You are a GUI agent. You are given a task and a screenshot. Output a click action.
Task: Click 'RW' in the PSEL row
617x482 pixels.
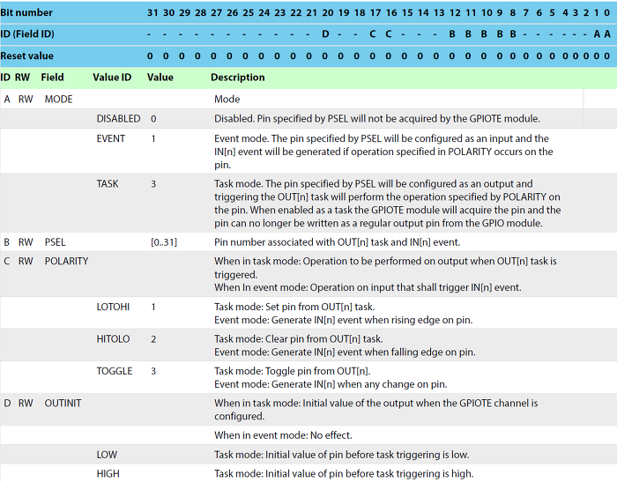tap(26, 242)
